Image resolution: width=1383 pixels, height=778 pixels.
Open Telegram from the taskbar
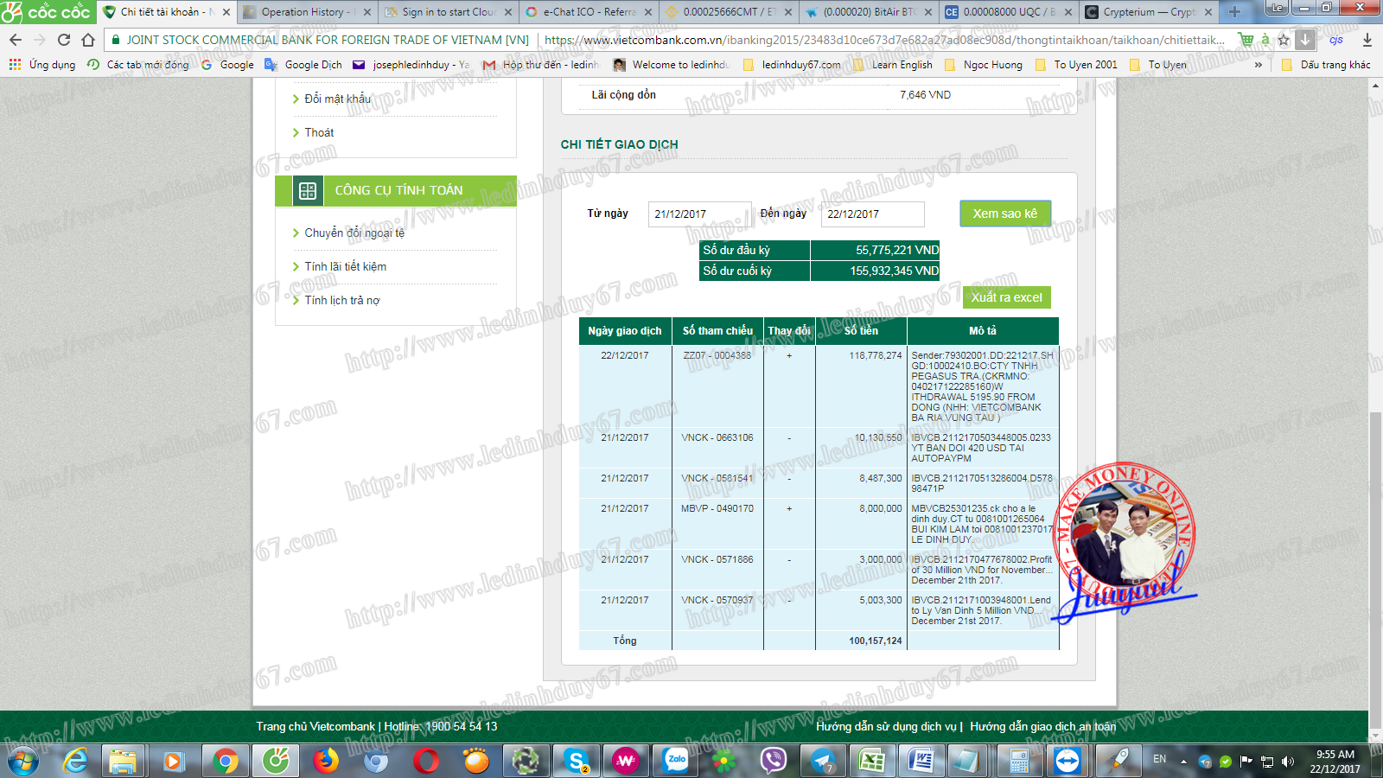coord(822,762)
